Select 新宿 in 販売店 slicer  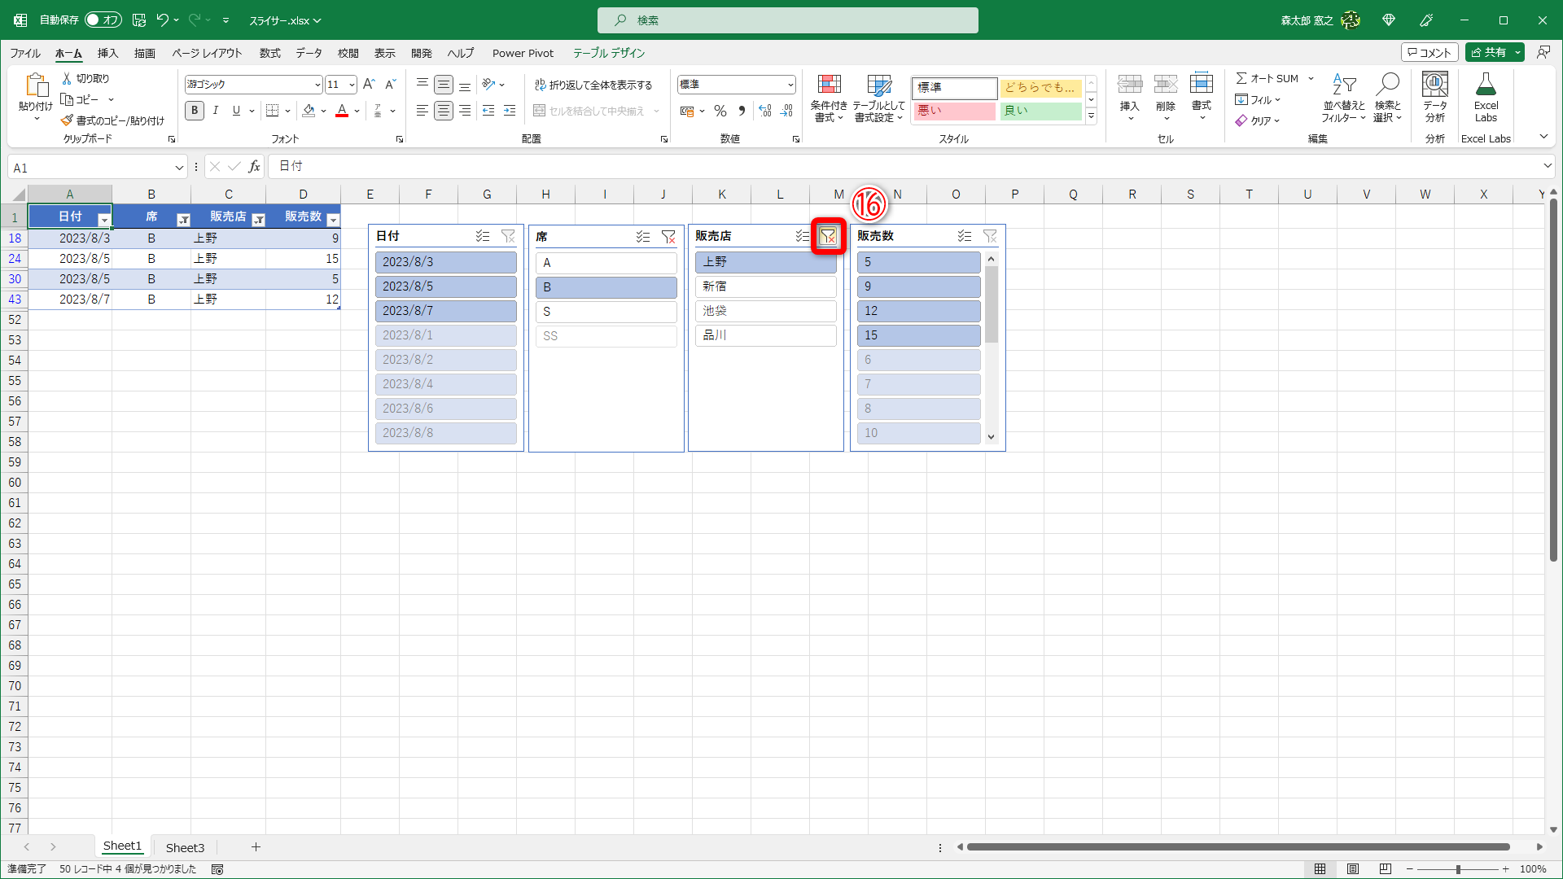click(765, 286)
